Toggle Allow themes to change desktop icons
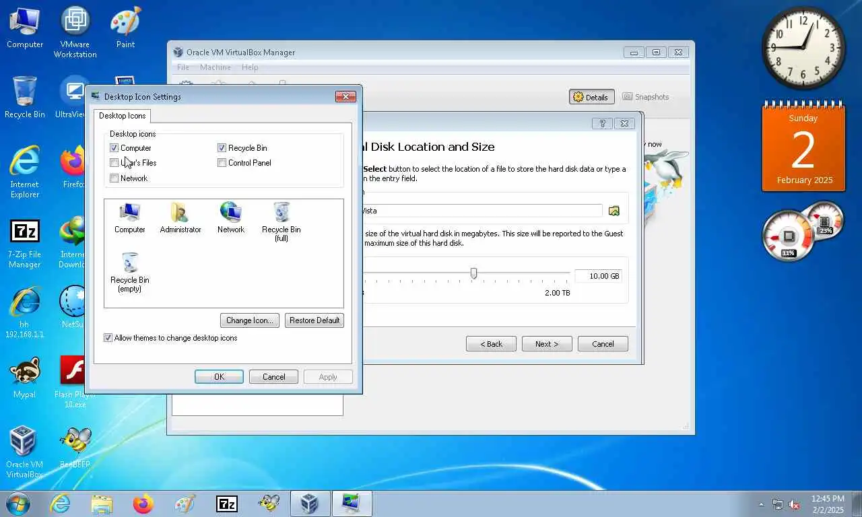 point(108,338)
